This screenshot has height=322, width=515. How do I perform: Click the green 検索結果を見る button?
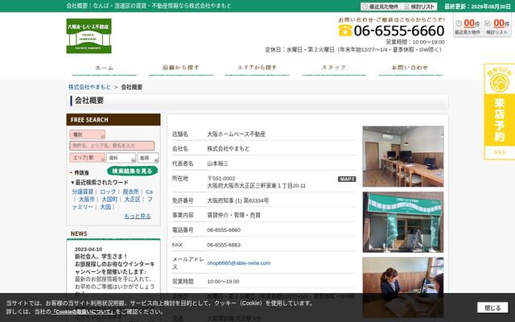tap(132, 171)
